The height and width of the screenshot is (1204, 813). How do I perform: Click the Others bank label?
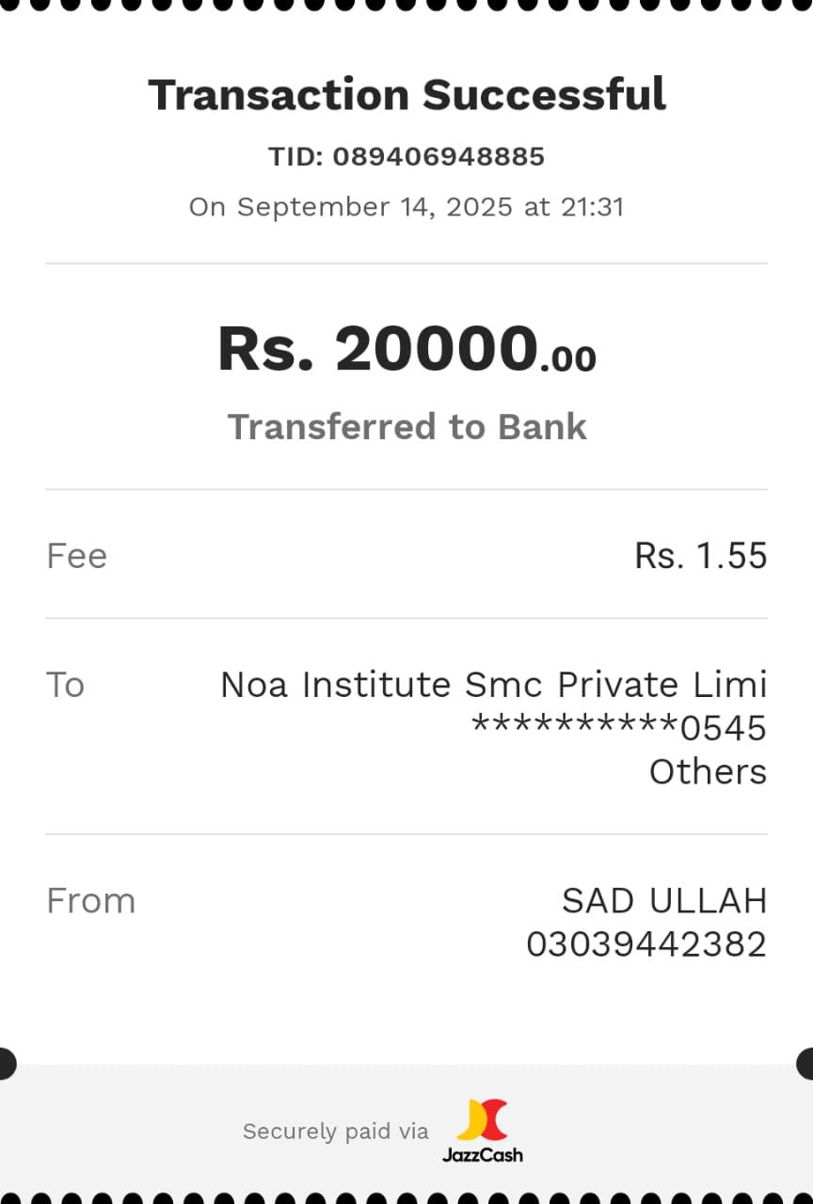coord(708,771)
